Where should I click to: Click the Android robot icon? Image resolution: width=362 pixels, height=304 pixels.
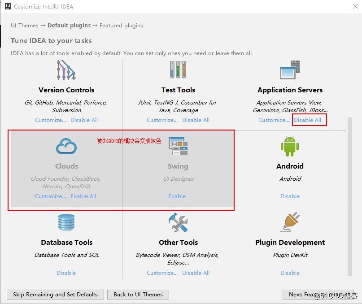click(290, 146)
